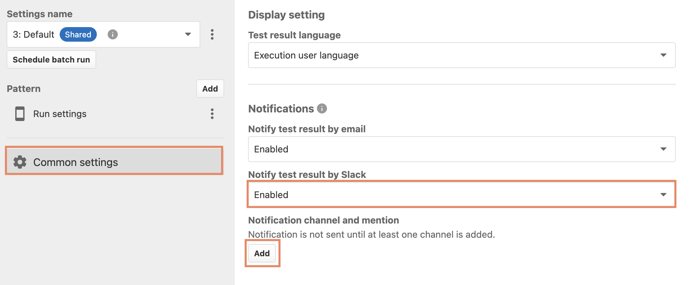Click the 'Notification channel and mention' label
Viewport: 691px width, 285px height.
pyautogui.click(x=324, y=220)
